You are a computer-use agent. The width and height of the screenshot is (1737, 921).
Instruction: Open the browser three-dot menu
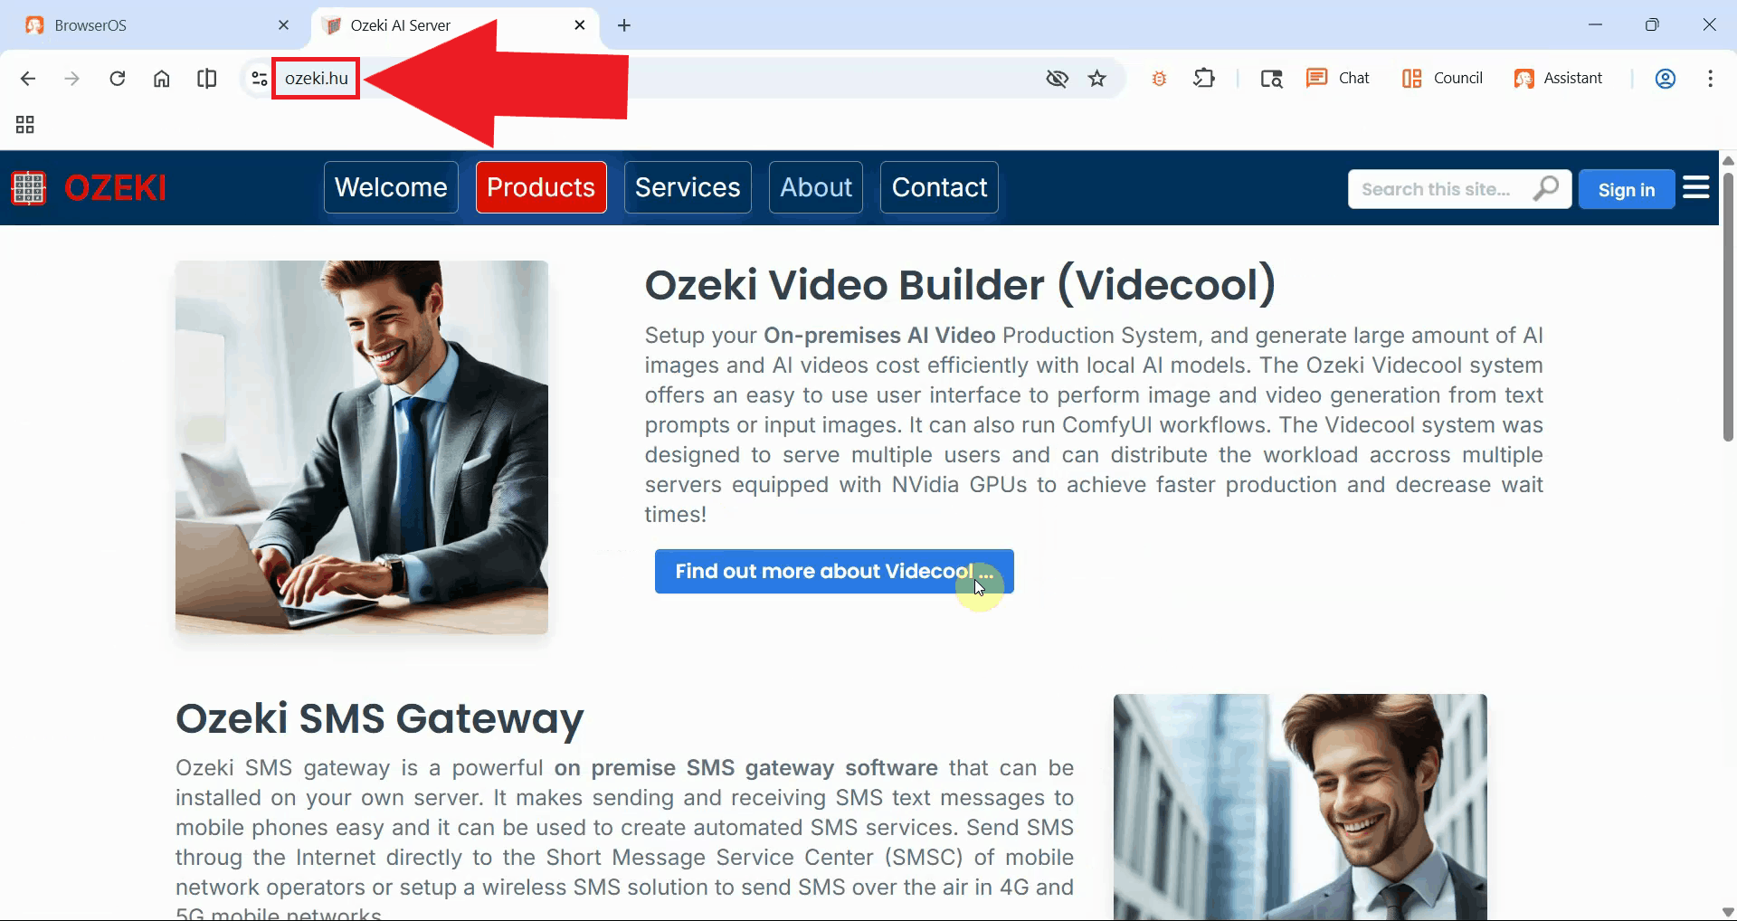(x=1710, y=79)
